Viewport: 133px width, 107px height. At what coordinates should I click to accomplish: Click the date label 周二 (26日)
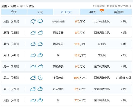click(x=11, y=78)
